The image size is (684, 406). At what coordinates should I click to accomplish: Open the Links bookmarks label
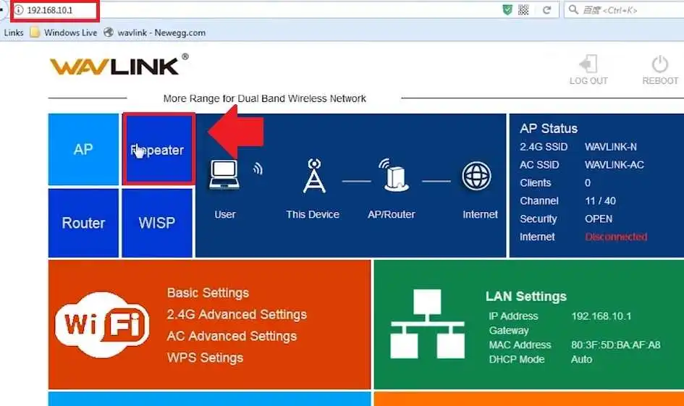pyautogui.click(x=14, y=33)
